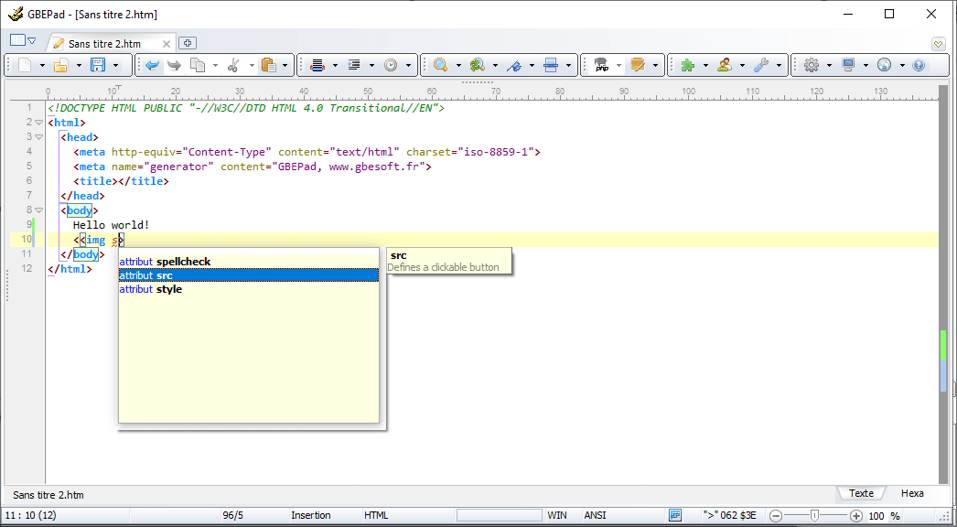Open dropdown arrow next to Search magnifier
The width and height of the screenshot is (957, 527).
[x=458, y=65]
